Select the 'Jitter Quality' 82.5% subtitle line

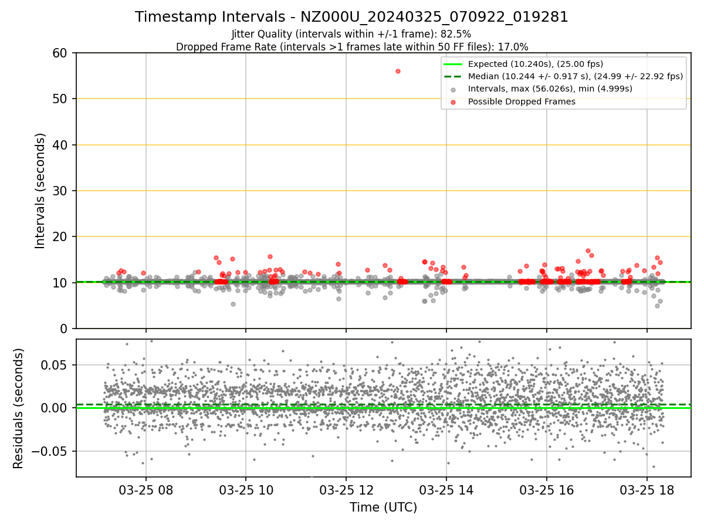[x=351, y=34]
